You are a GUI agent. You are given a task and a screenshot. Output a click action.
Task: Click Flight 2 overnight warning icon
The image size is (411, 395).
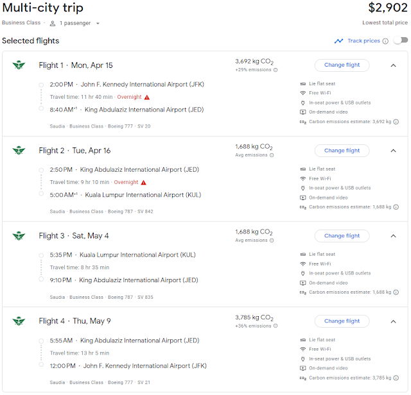143,182
